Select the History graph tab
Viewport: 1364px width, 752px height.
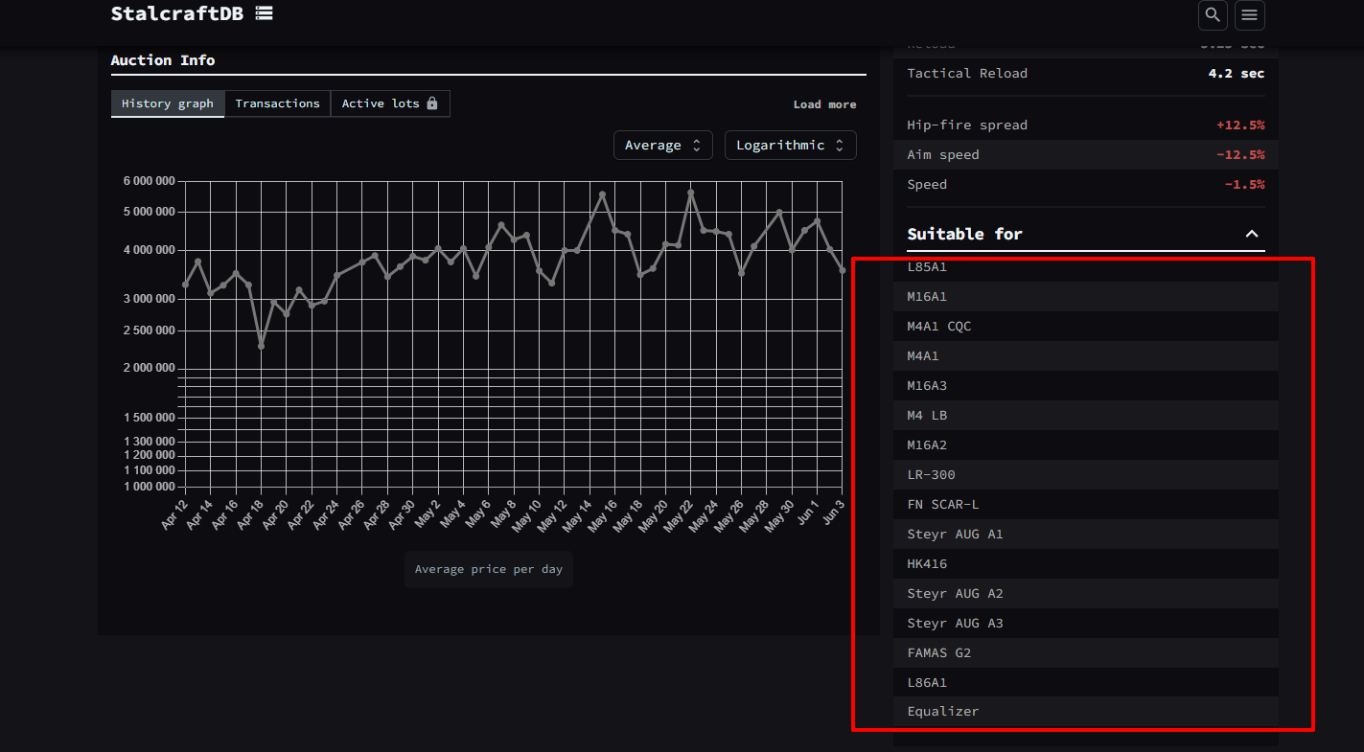coord(168,103)
